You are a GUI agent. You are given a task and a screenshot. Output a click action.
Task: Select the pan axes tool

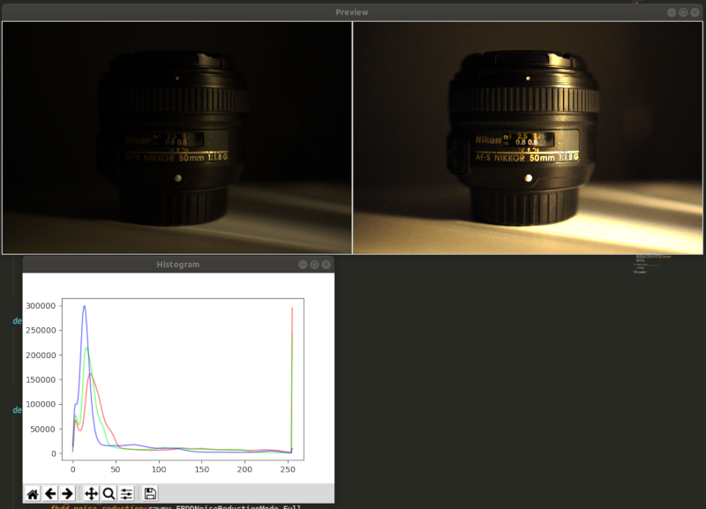[x=92, y=494]
